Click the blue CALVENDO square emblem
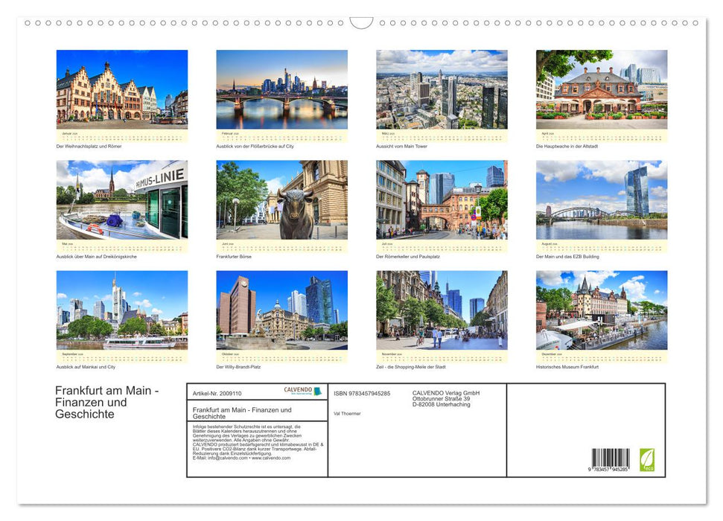Screen dimensions: 723x521 click(x=316, y=391)
